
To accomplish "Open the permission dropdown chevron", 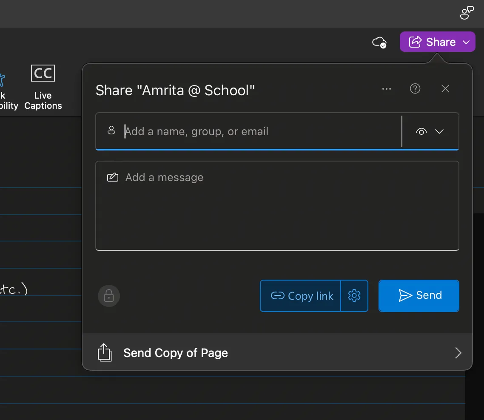I will click(x=439, y=131).
